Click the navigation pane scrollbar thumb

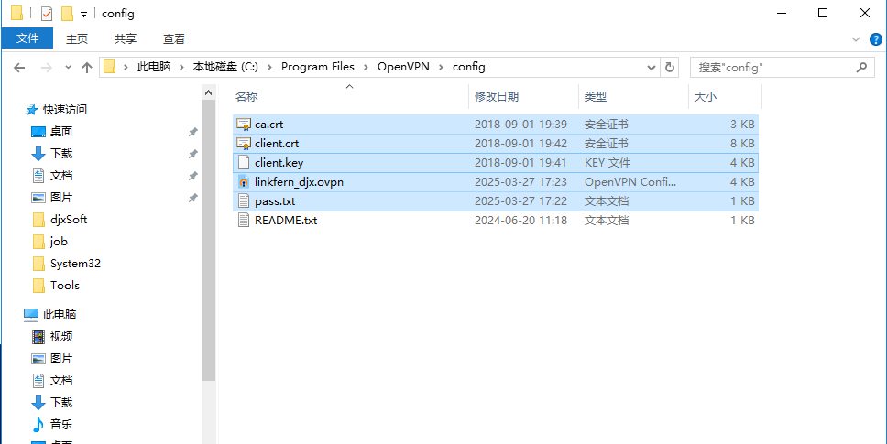click(208, 240)
